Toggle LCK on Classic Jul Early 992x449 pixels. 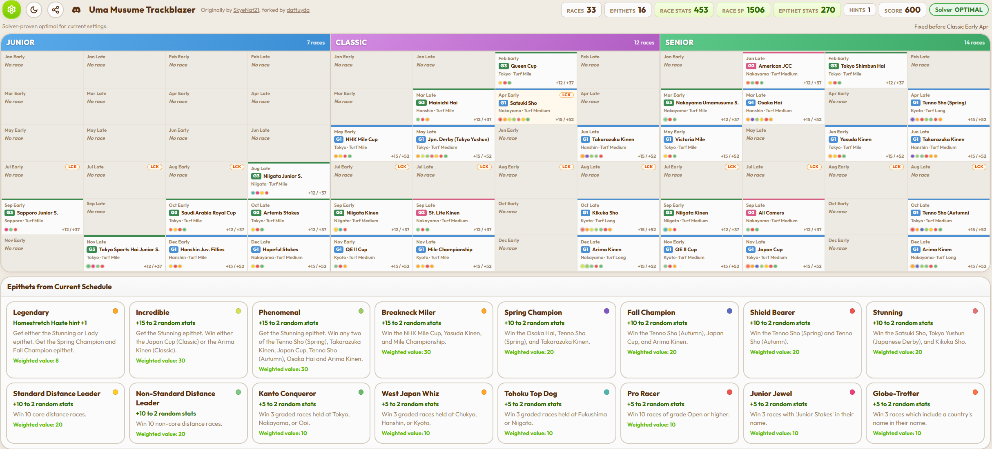pyautogui.click(x=402, y=167)
